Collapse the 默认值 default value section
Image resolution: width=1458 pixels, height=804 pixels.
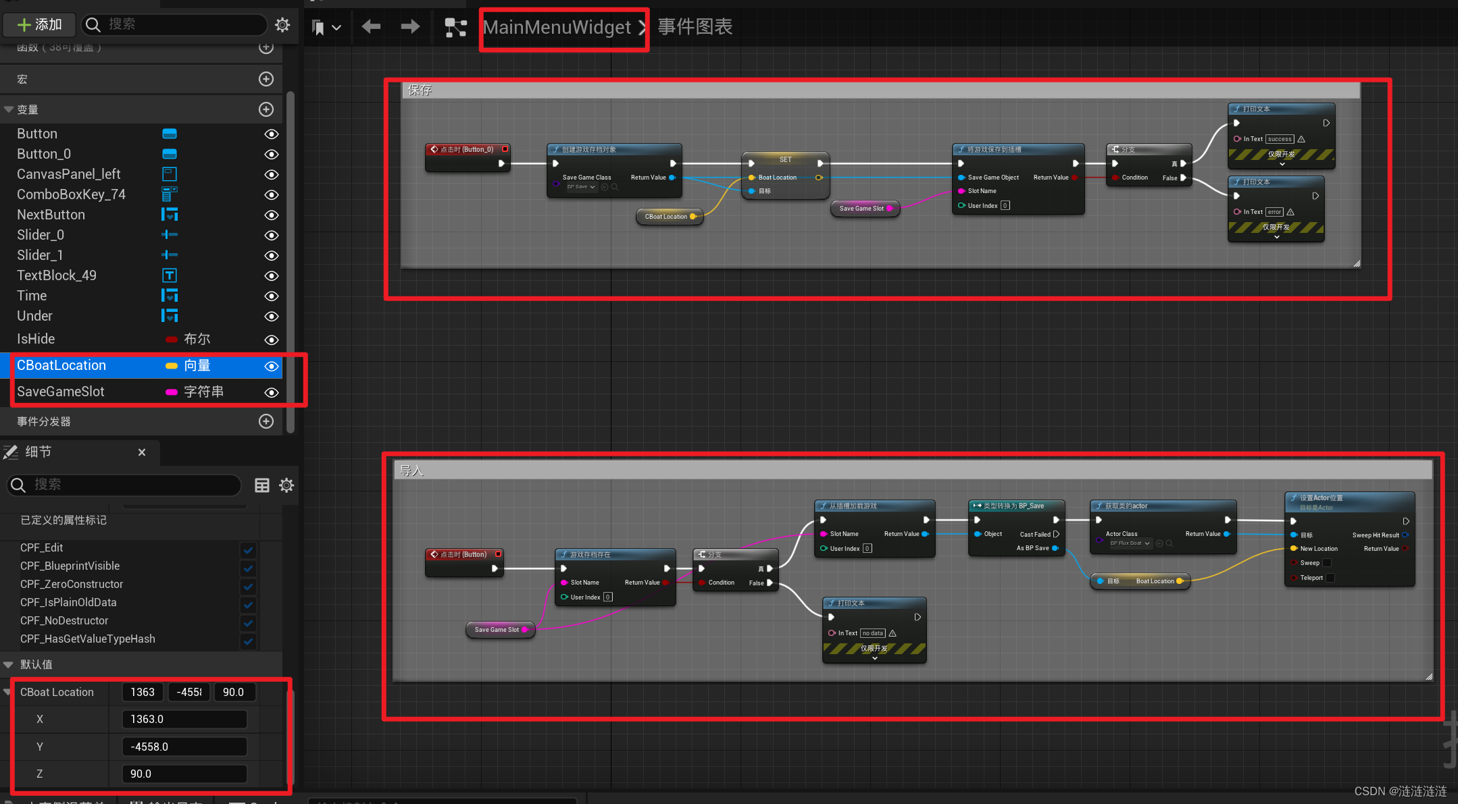click(x=9, y=664)
